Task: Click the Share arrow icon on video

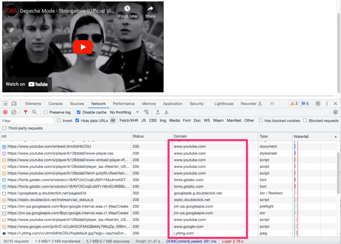Action: (x=150, y=9)
